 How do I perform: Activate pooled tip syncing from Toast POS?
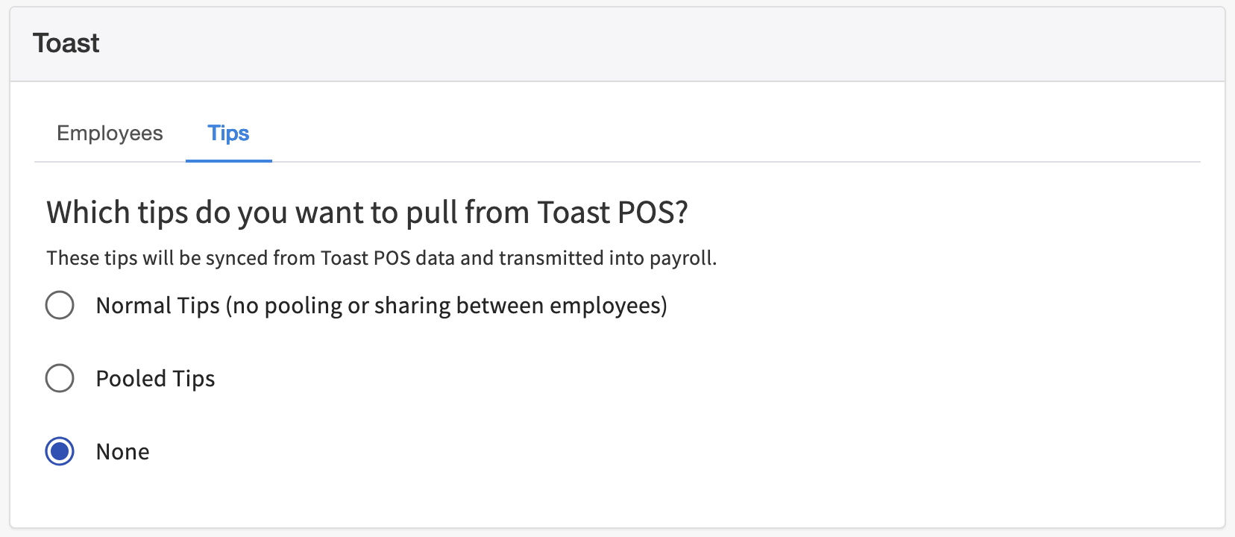[60, 378]
